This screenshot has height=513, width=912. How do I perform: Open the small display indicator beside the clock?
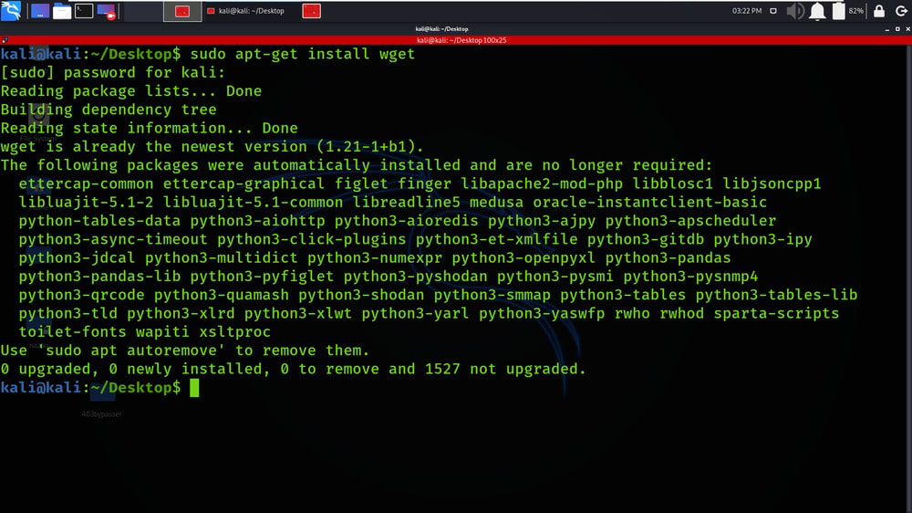pyautogui.click(x=773, y=11)
